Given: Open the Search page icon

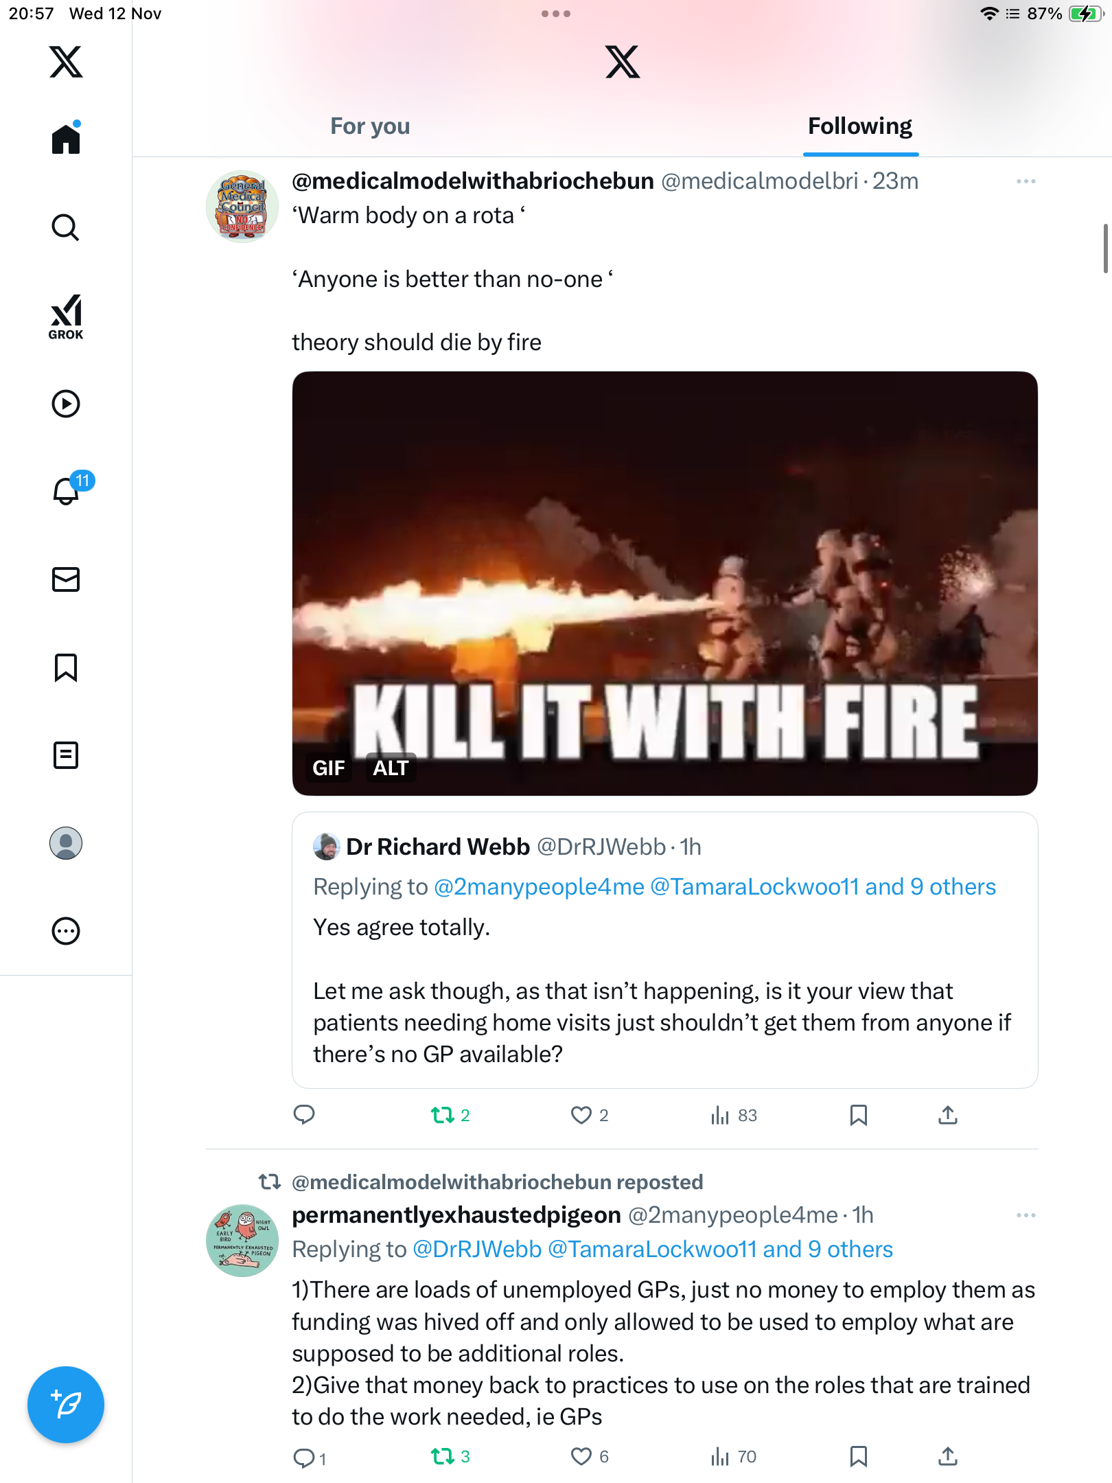Looking at the screenshot, I should pos(66,227).
